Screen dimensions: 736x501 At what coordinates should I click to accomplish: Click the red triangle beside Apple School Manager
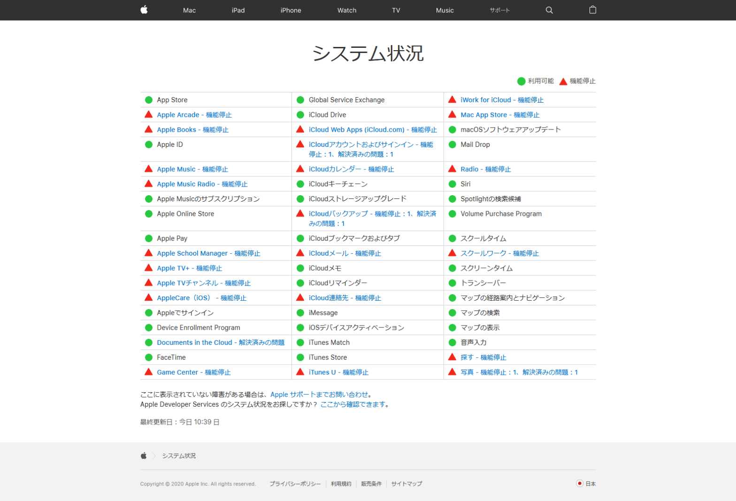coord(149,253)
